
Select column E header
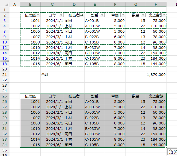pos(94,4)
